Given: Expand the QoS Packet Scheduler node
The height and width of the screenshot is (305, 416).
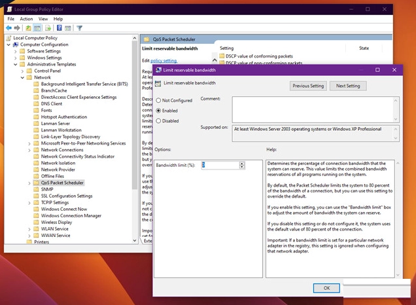Looking at the screenshot, I should (29, 183).
